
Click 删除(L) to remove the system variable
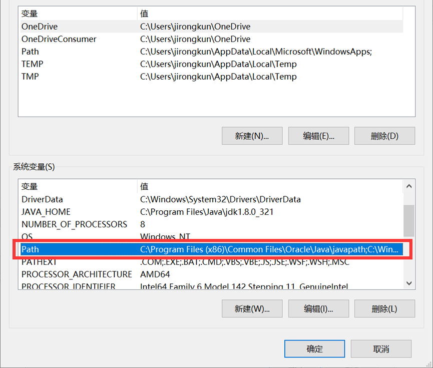[x=384, y=308]
